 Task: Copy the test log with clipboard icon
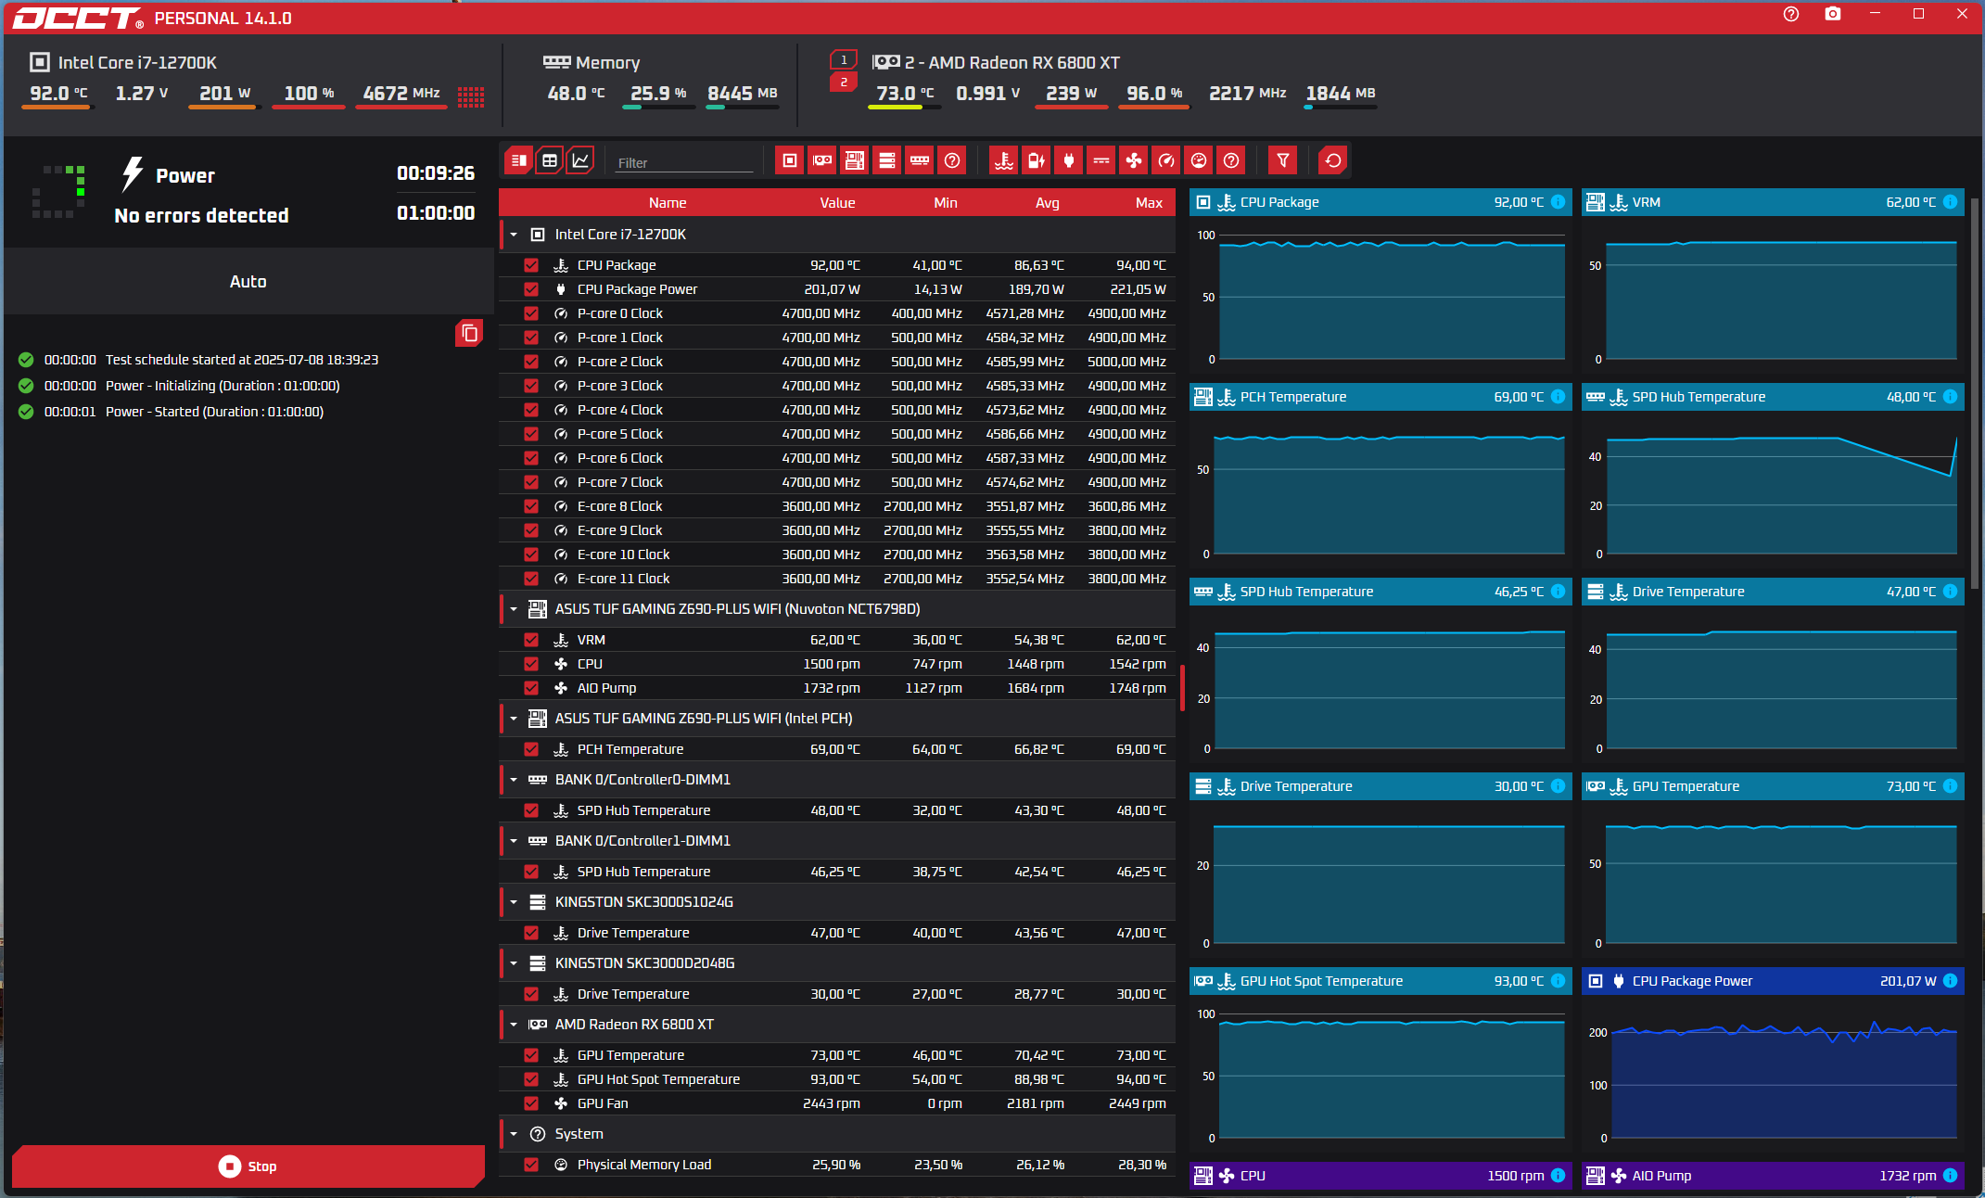tap(469, 333)
